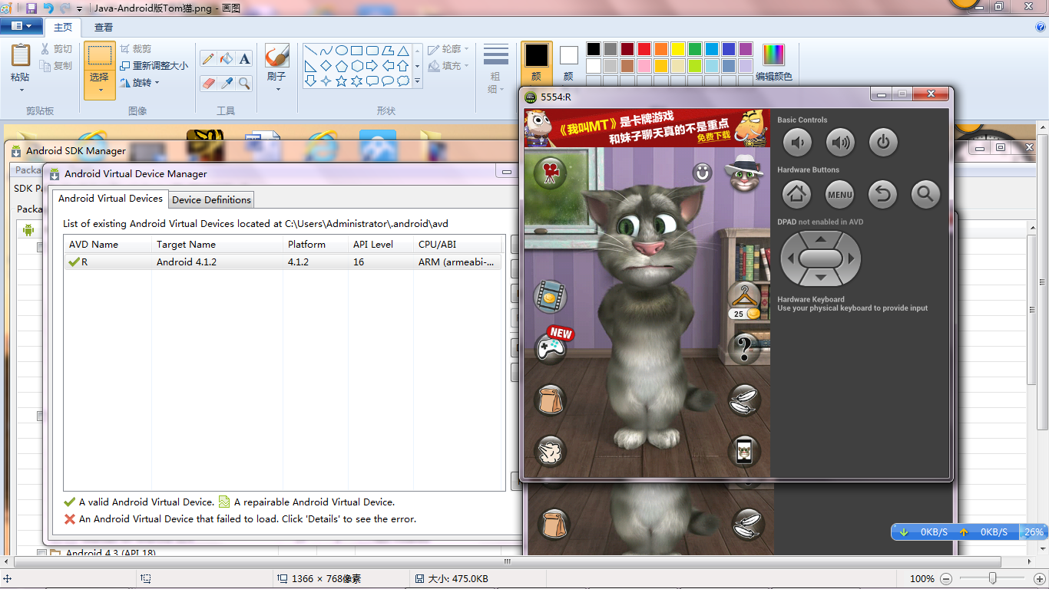Click the Paste clipboard icon
This screenshot has height=589, width=1049.
tap(21, 55)
